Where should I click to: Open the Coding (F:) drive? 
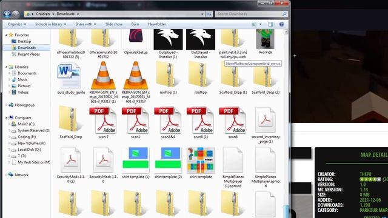[x=27, y=137]
